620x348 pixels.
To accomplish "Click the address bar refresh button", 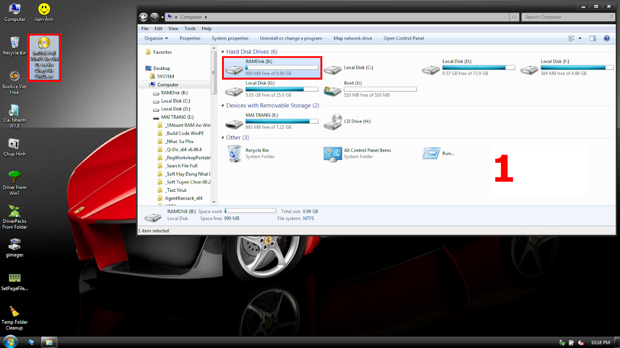I will coord(514,17).
